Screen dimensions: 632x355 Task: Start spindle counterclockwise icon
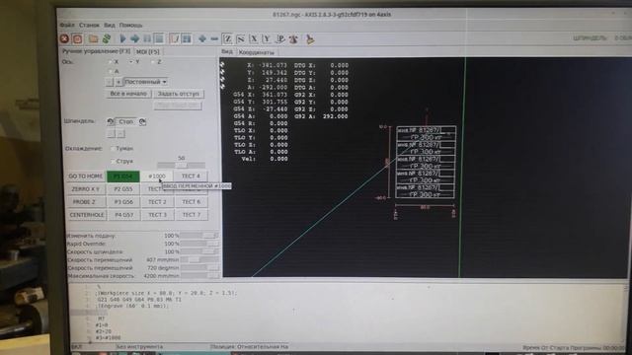pos(111,121)
